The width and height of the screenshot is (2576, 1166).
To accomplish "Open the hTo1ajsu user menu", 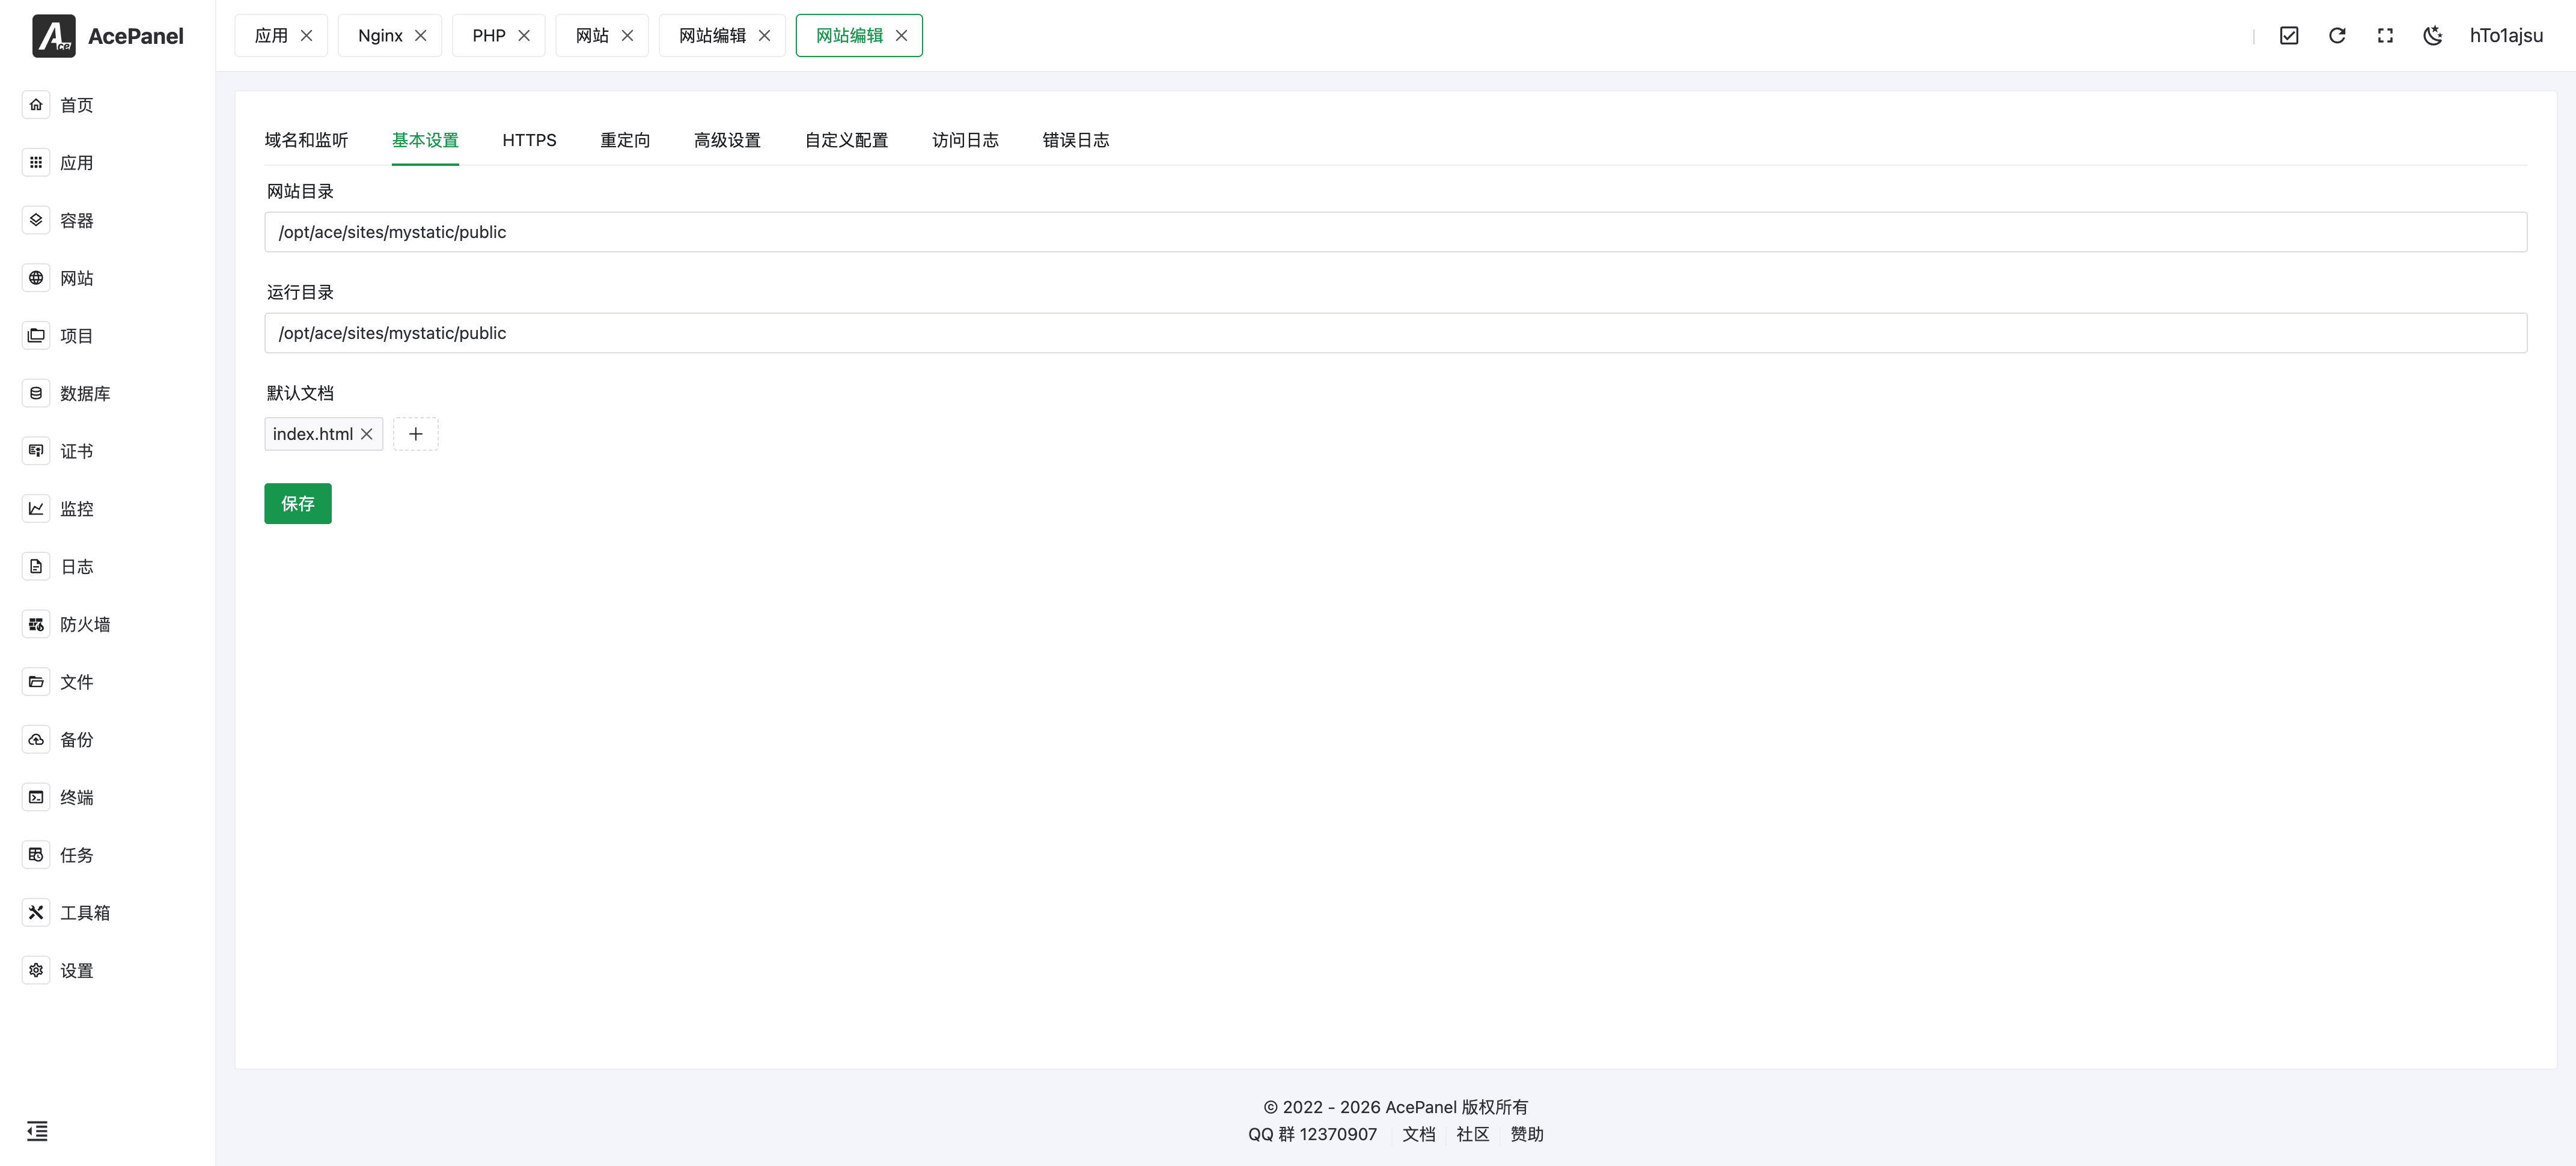I will click(2505, 36).
